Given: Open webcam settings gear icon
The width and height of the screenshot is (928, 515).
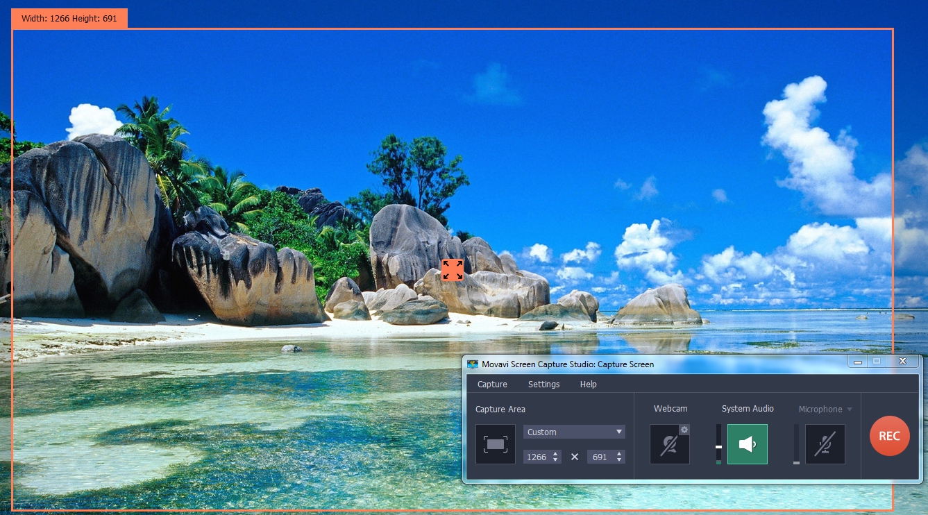Looking at the screenshot, I should click(x=684, y=430).
